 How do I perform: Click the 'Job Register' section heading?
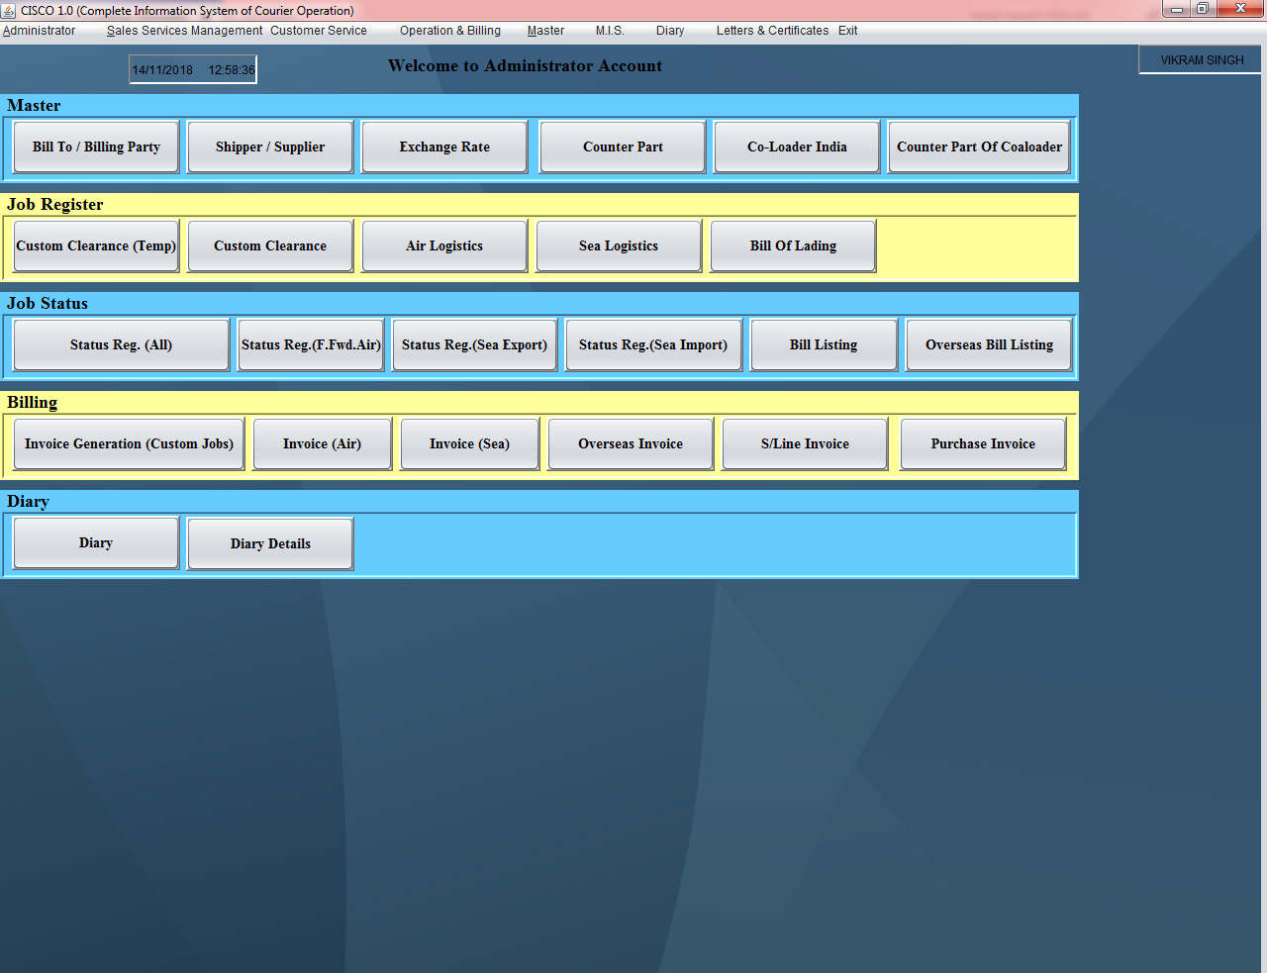pos(55,205)
